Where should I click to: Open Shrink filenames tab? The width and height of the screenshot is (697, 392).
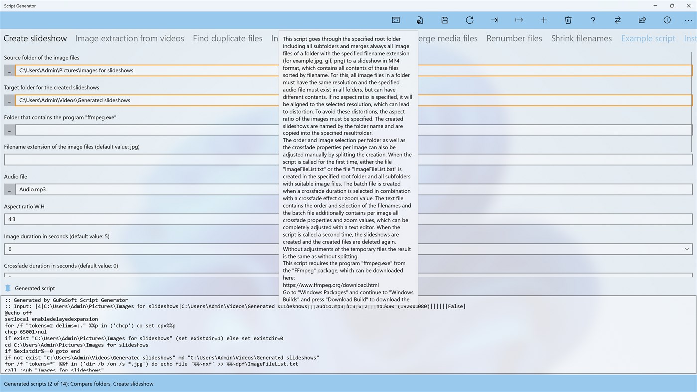581,38
